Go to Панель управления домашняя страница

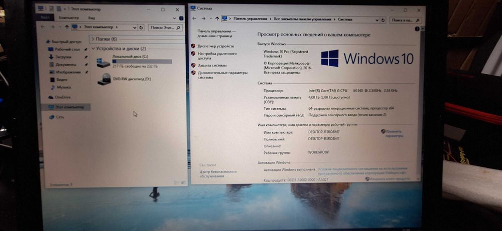[x=216, y=34]
